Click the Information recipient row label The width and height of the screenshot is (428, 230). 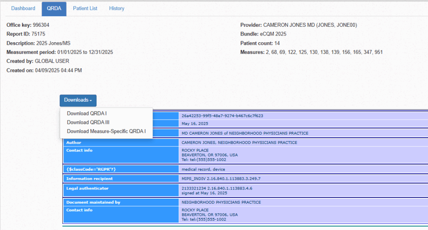tap(89, 179)
